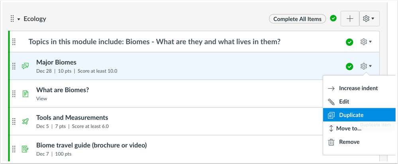Open Biome travel guide (brochure or video)
The width and height of the screenshot is (398, 164).
tap(92, 145)
